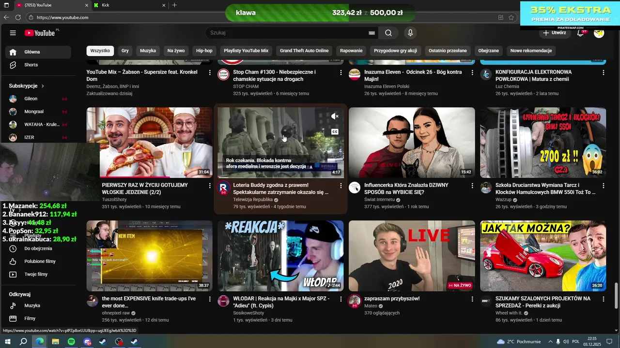Open Mongraal subscription channel
Image resolution: width=620 pixels, height=348 pixels.
point(38,112)
